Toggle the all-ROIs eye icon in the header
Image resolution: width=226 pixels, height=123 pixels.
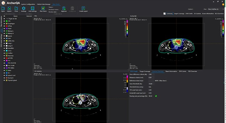click(4, 16)
